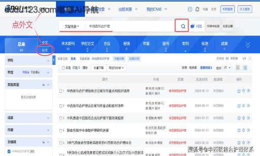260x156 pixels.
Task: Check the 全选 select-all checkbox
Action: point(63,68)
